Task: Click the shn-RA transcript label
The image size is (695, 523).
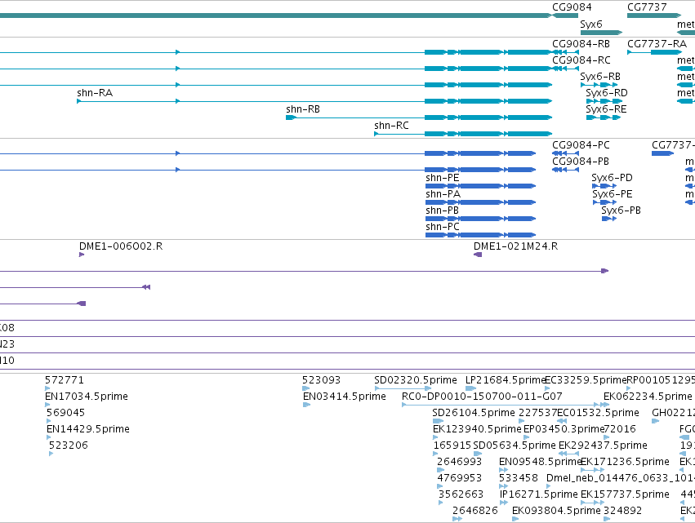Action: (x=95, y=93)
